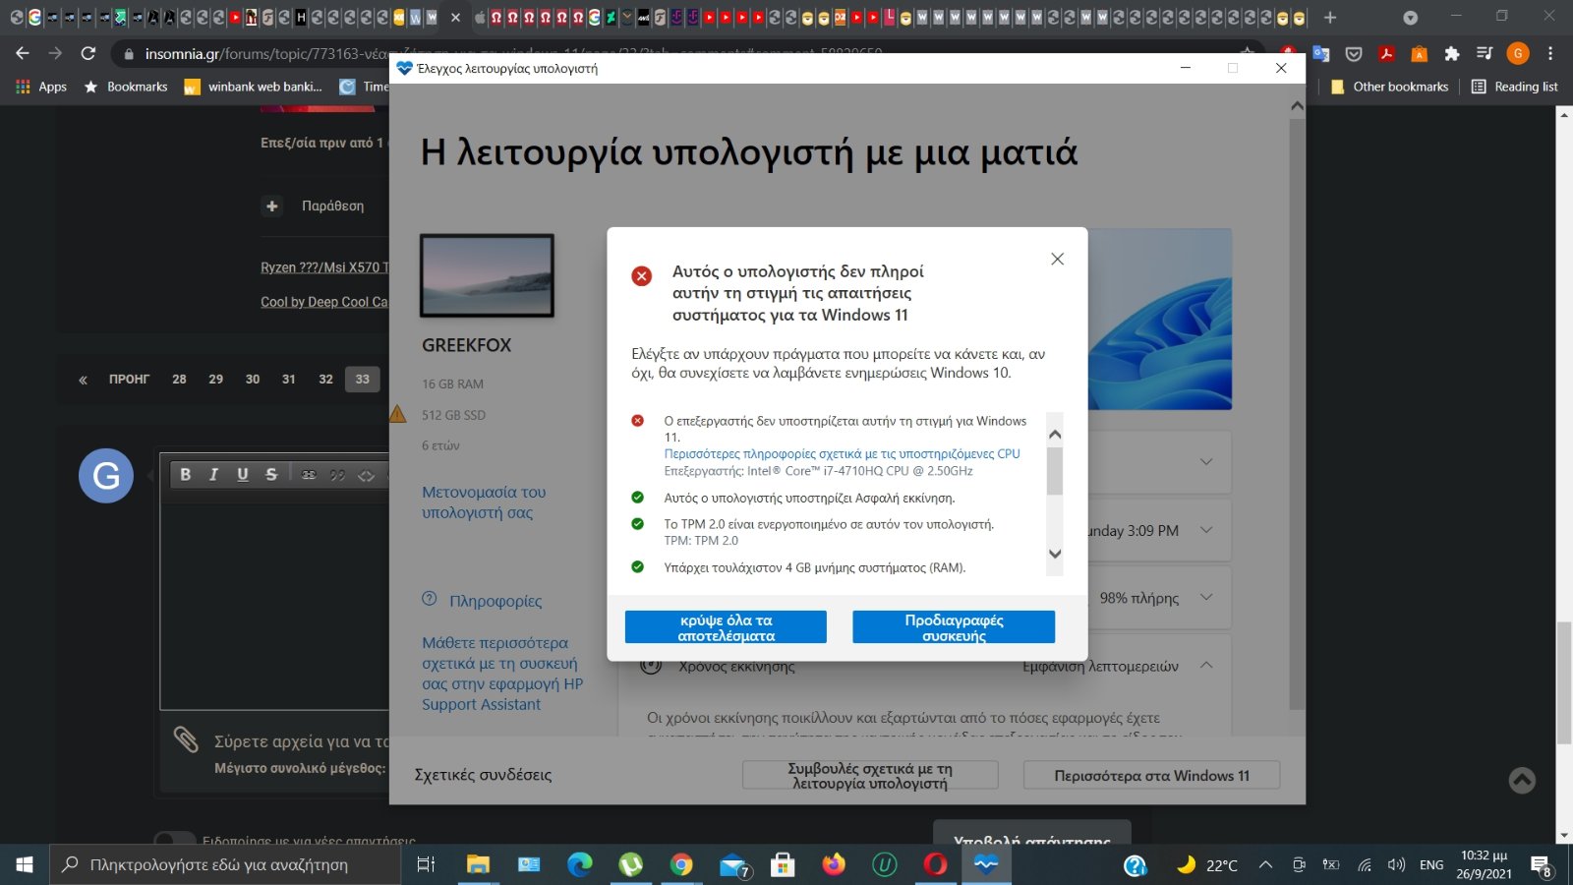Click the forum reply text area

pyautogui.click(x=275, y=600)
